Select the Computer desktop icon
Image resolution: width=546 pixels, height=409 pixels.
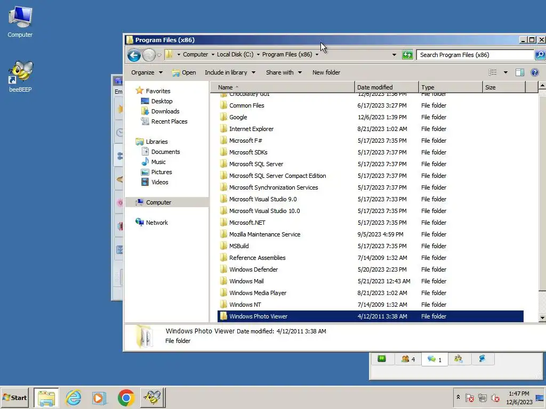pyautogui.click(x=20, y=22)
